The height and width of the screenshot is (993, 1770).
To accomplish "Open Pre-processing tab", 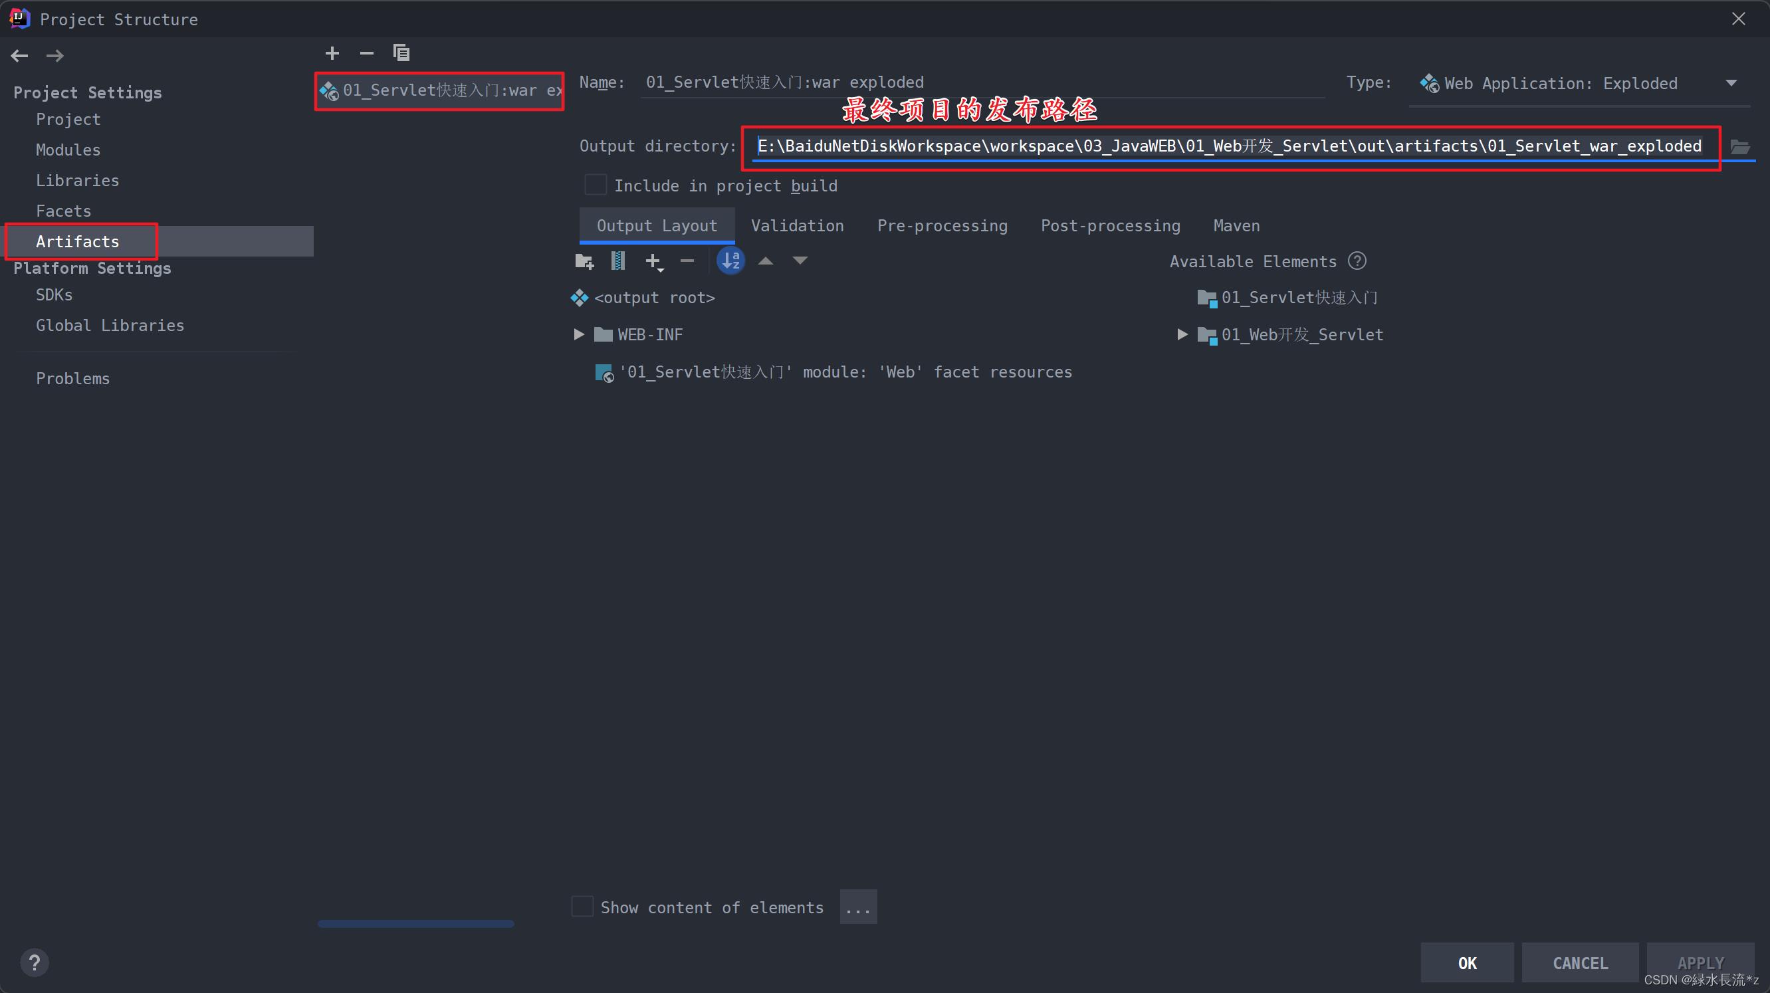I will (x=942, y=226).
